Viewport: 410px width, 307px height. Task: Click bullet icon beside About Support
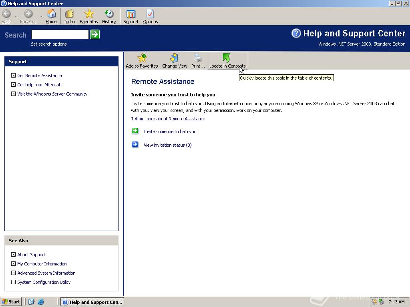tap(13, 255)
